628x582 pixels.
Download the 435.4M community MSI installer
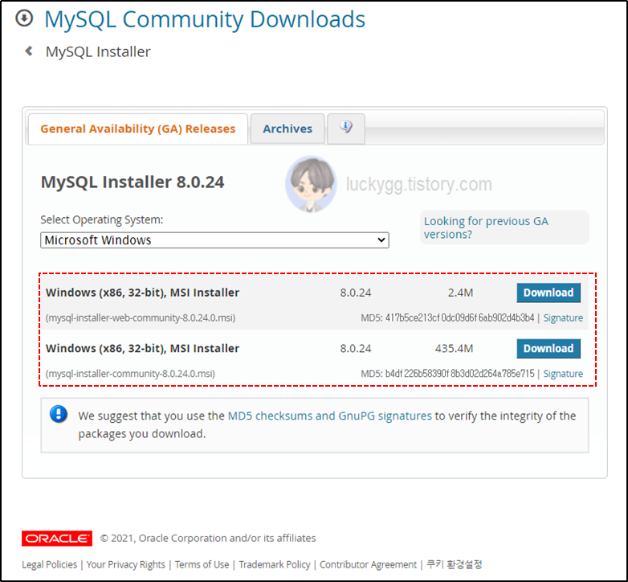(x=548, y=348)
